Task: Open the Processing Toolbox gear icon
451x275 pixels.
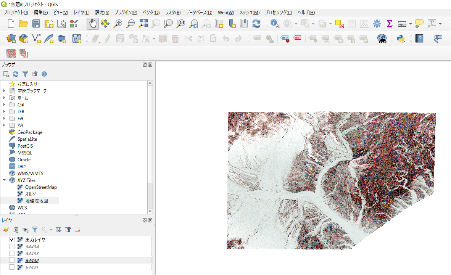Action: (x=377, y=24)
